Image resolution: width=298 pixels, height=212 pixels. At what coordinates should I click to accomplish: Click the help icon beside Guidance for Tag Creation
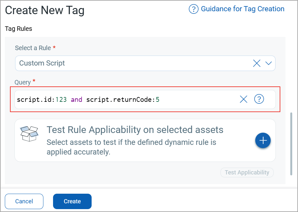(193, 9)
